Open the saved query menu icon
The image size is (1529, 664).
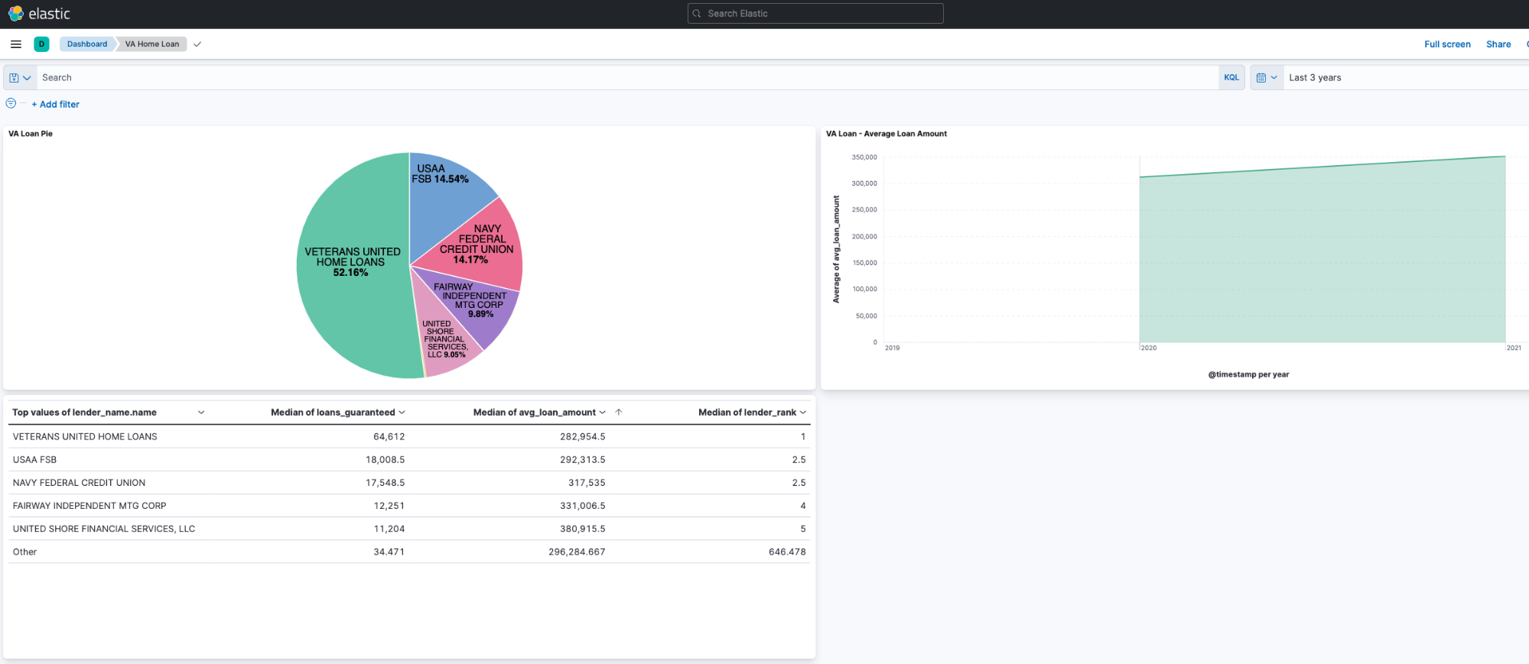point(20,78)
